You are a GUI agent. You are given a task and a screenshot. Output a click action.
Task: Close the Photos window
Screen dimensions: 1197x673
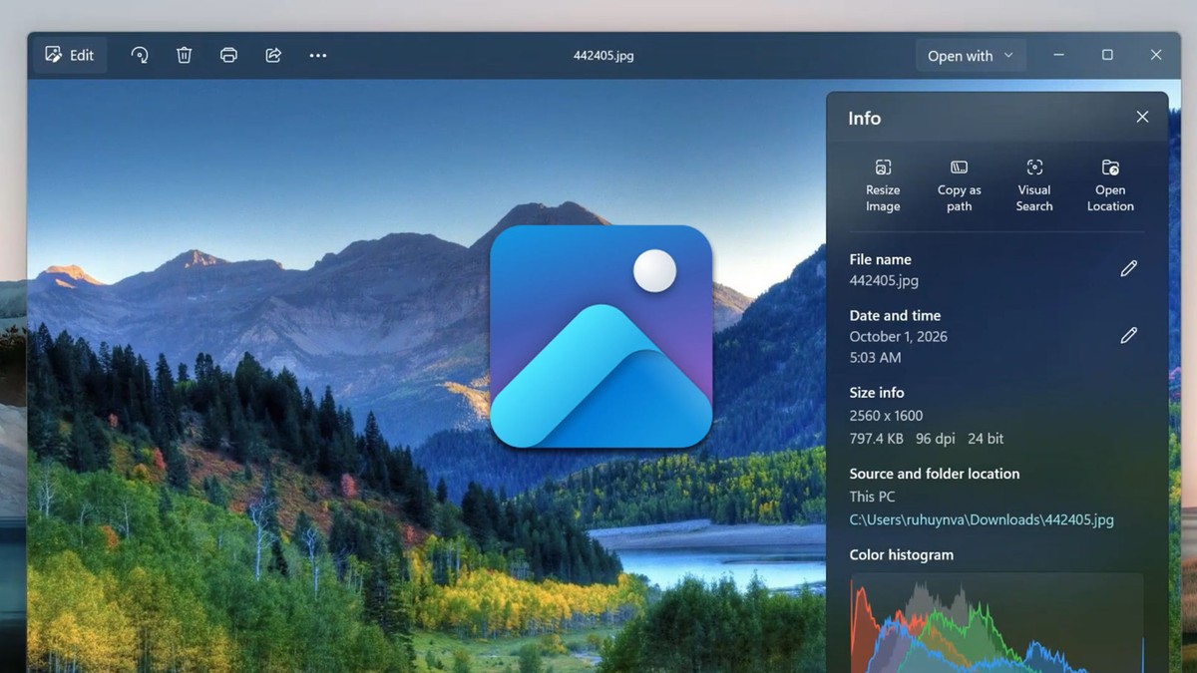click(x=1156, y=55)
